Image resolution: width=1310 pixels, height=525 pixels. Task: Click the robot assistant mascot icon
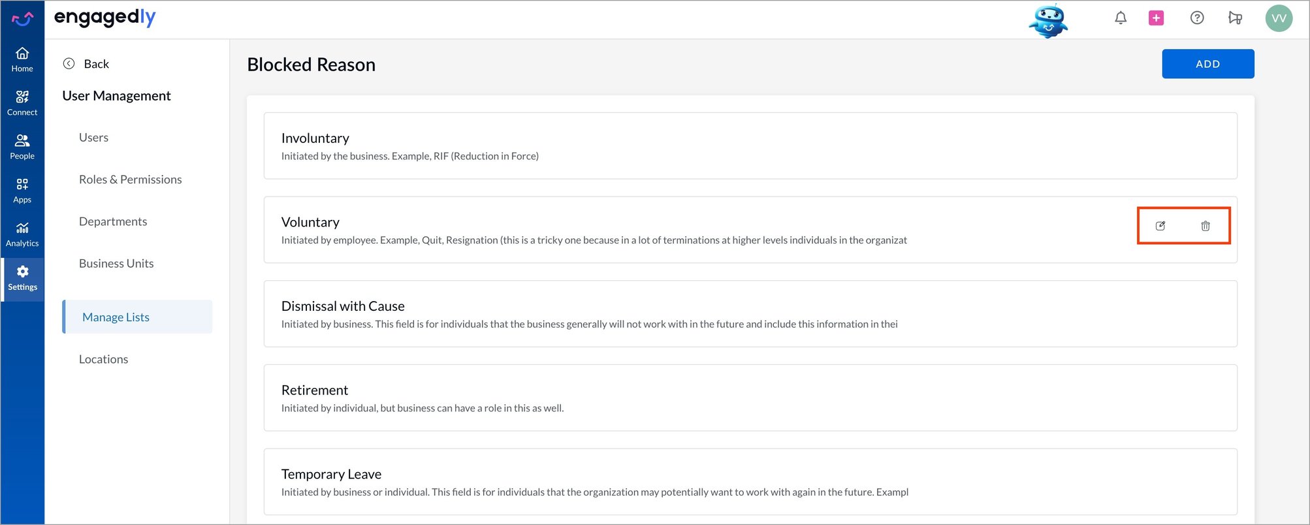click(x=1048, y=20)
